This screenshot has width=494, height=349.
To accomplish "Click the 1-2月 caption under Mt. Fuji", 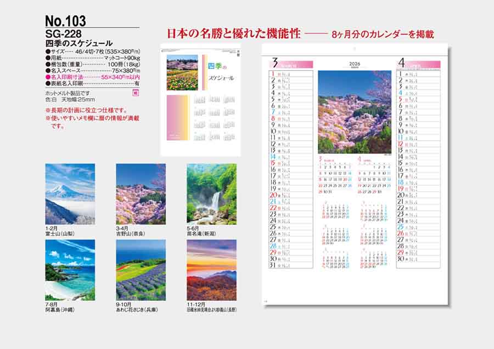I will pyautogui.click(x=52, y=228).
